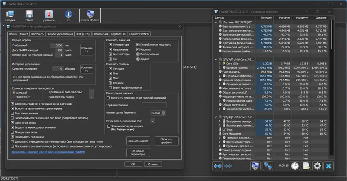Switch to the Макет tab

(x=24, y=34)
